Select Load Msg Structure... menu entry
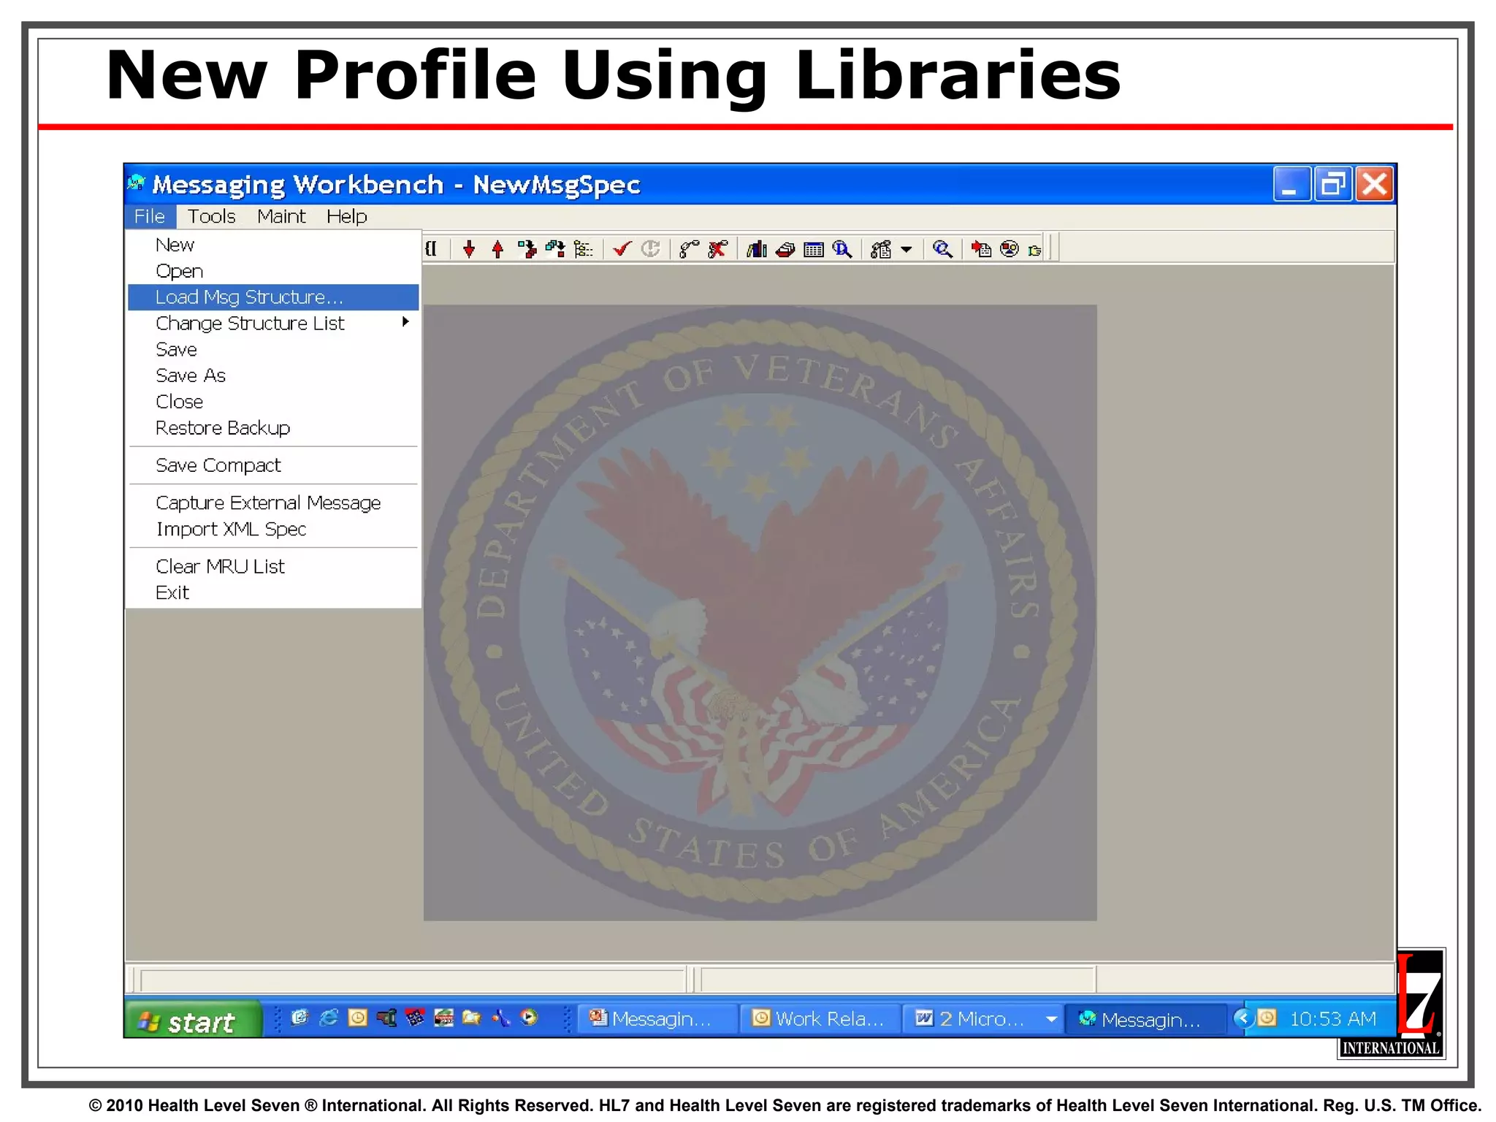The height and width of the screenshot is (1122, 1496). click(x=273, y=297)
